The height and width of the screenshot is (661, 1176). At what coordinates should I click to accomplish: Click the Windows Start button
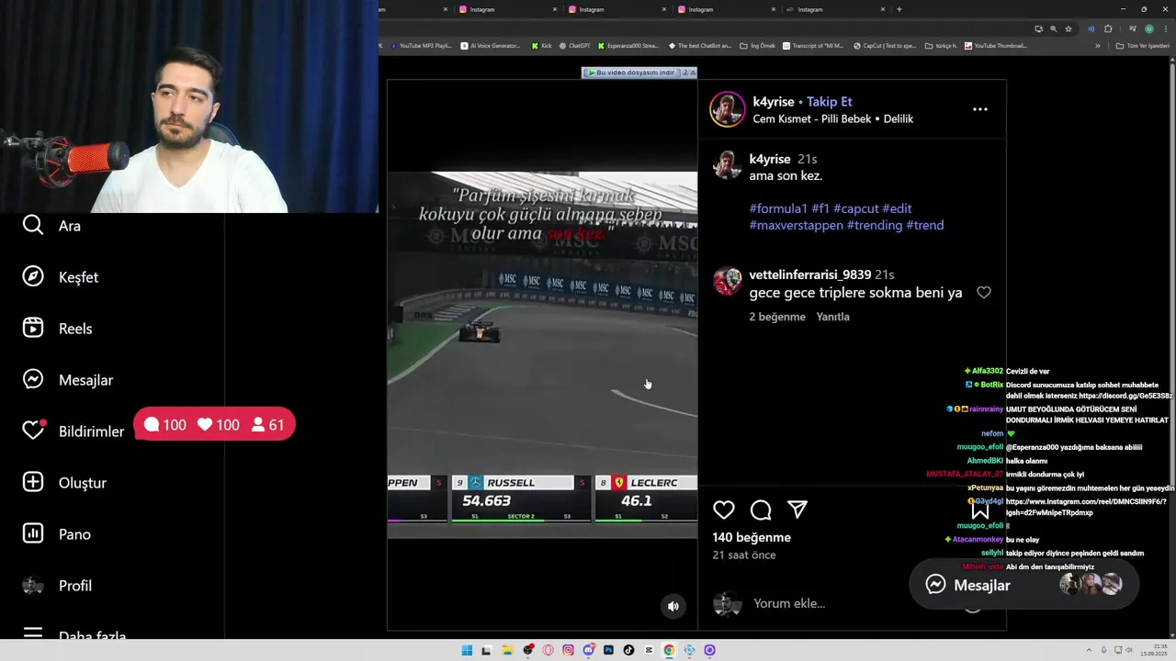tap(467, 650)
